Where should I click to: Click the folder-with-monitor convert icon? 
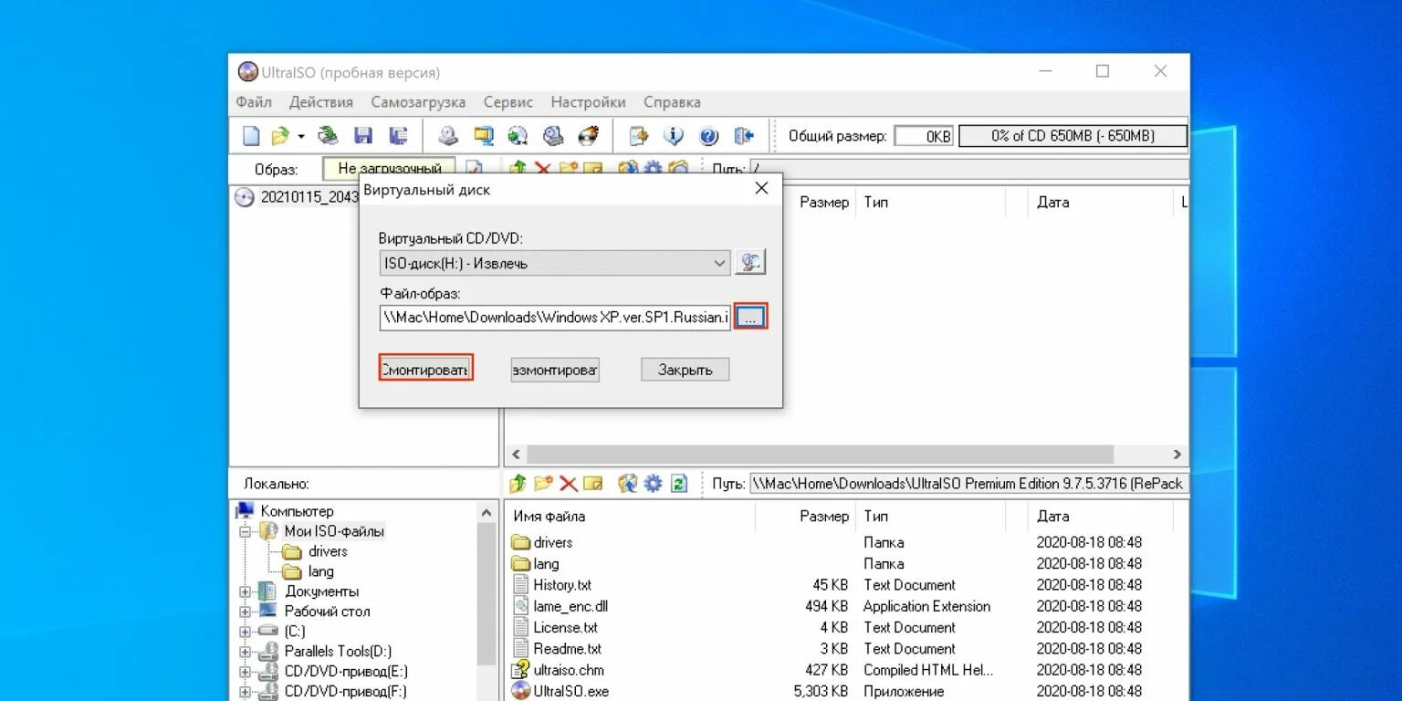click(x=483, y=136)
